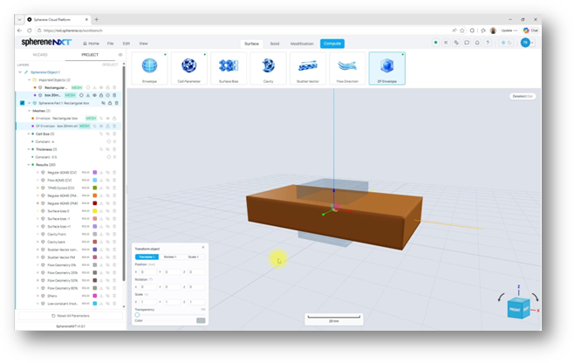
Task: Switch to the PROJECT tab
Action: tap(90, 55)
